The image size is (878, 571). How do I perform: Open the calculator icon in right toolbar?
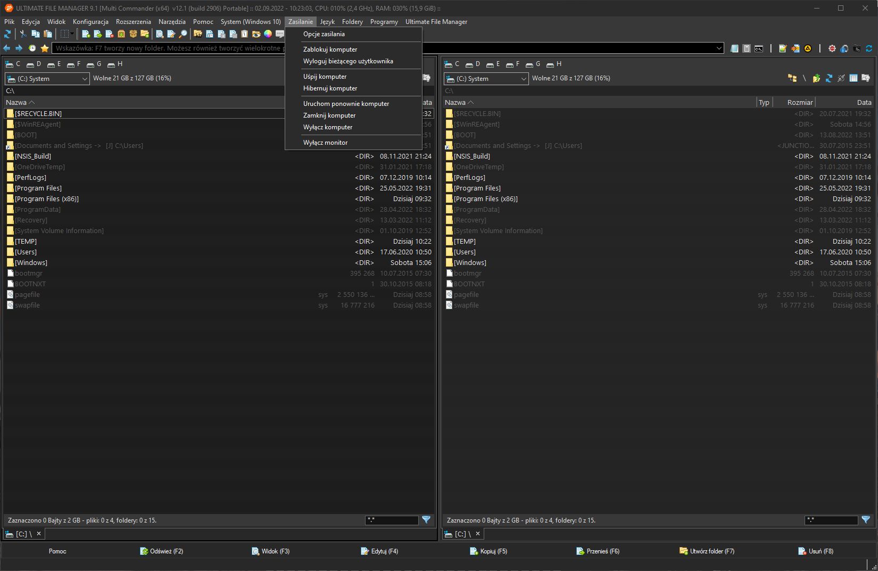coord(747,48)
